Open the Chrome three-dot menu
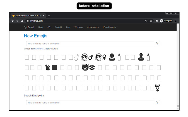This screenshot has height=117, width=188. tap(176, 21)
